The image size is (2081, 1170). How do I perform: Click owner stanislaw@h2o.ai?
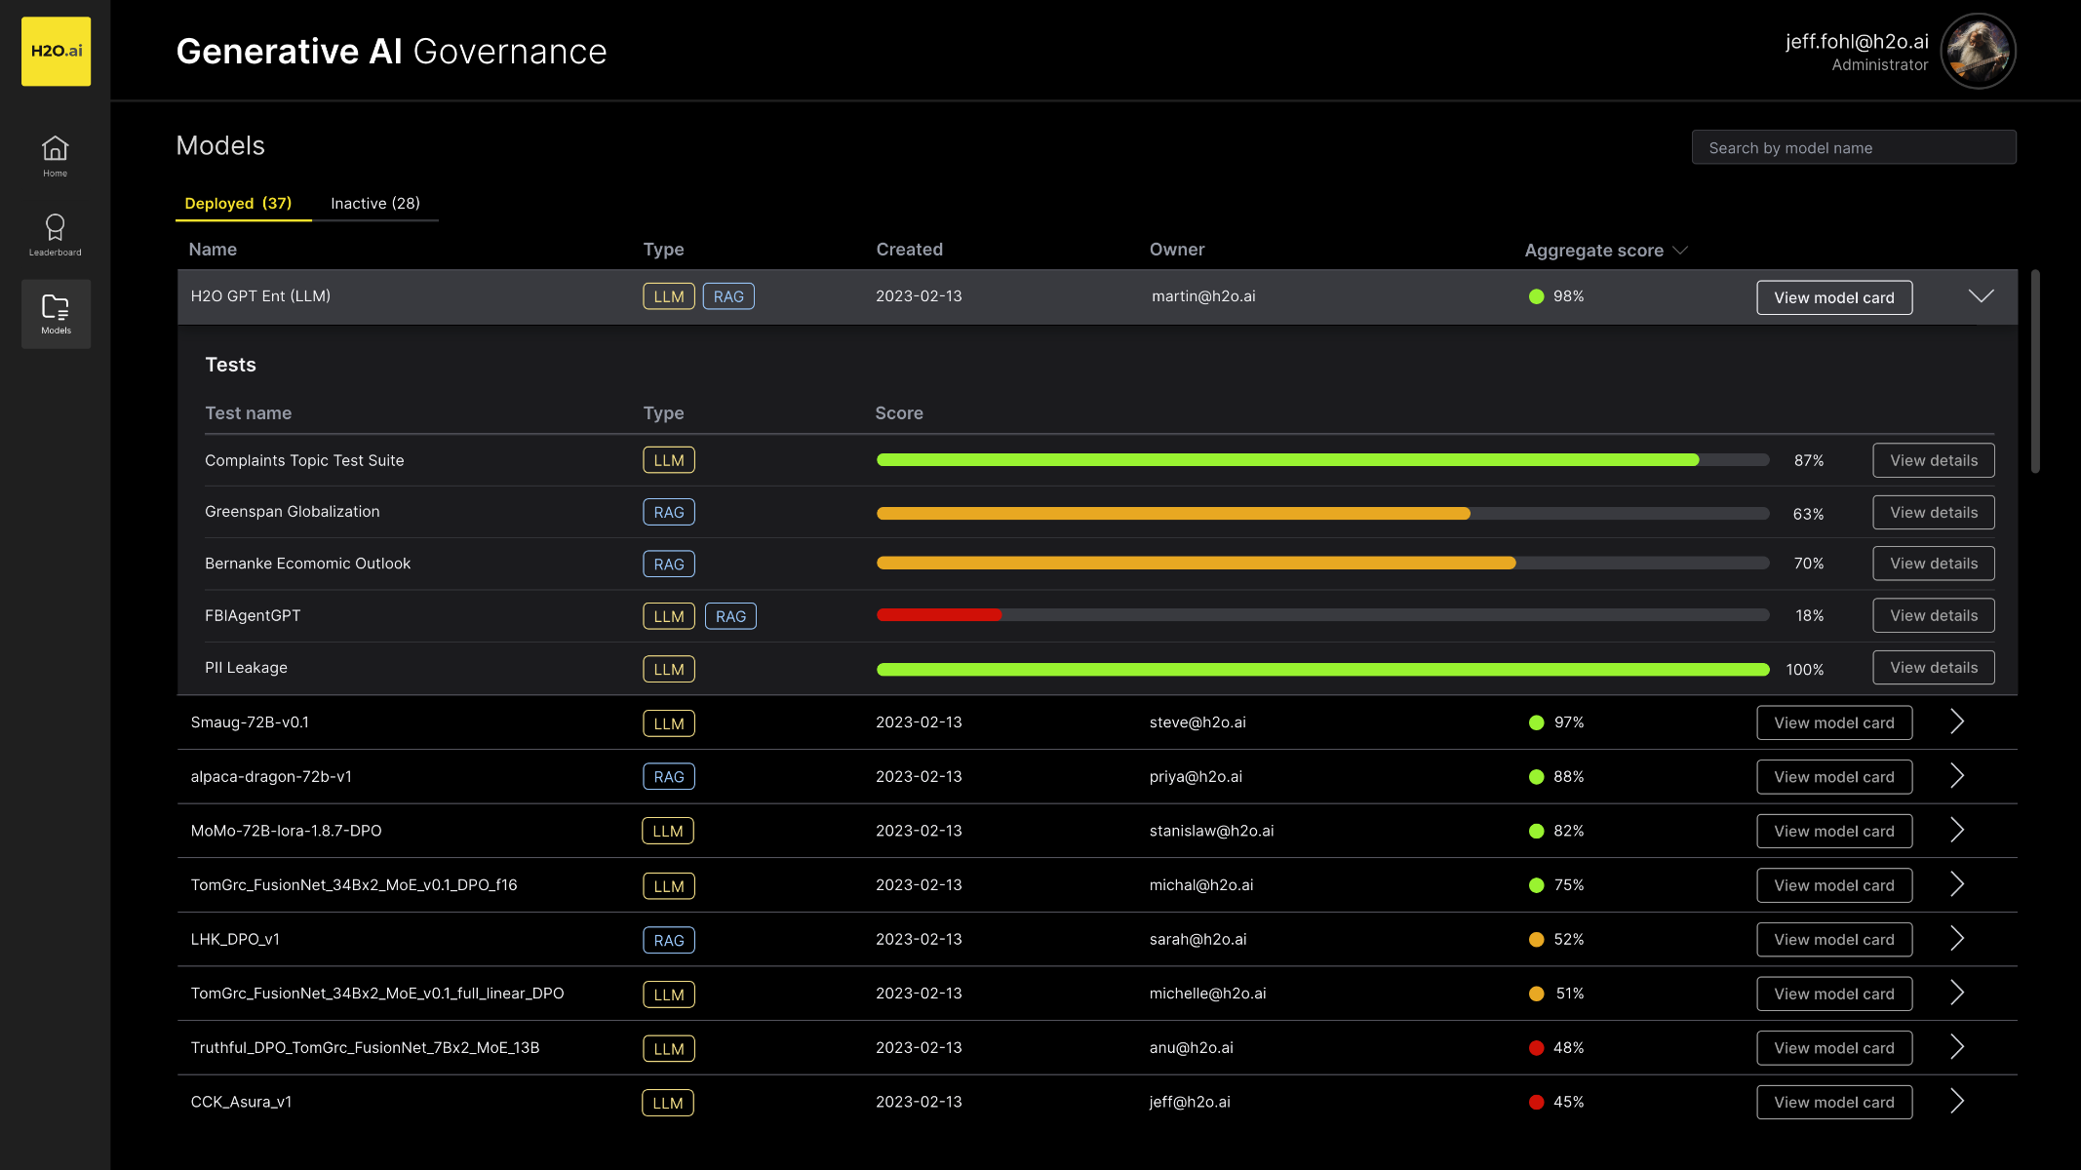(x=1211, y=831)
